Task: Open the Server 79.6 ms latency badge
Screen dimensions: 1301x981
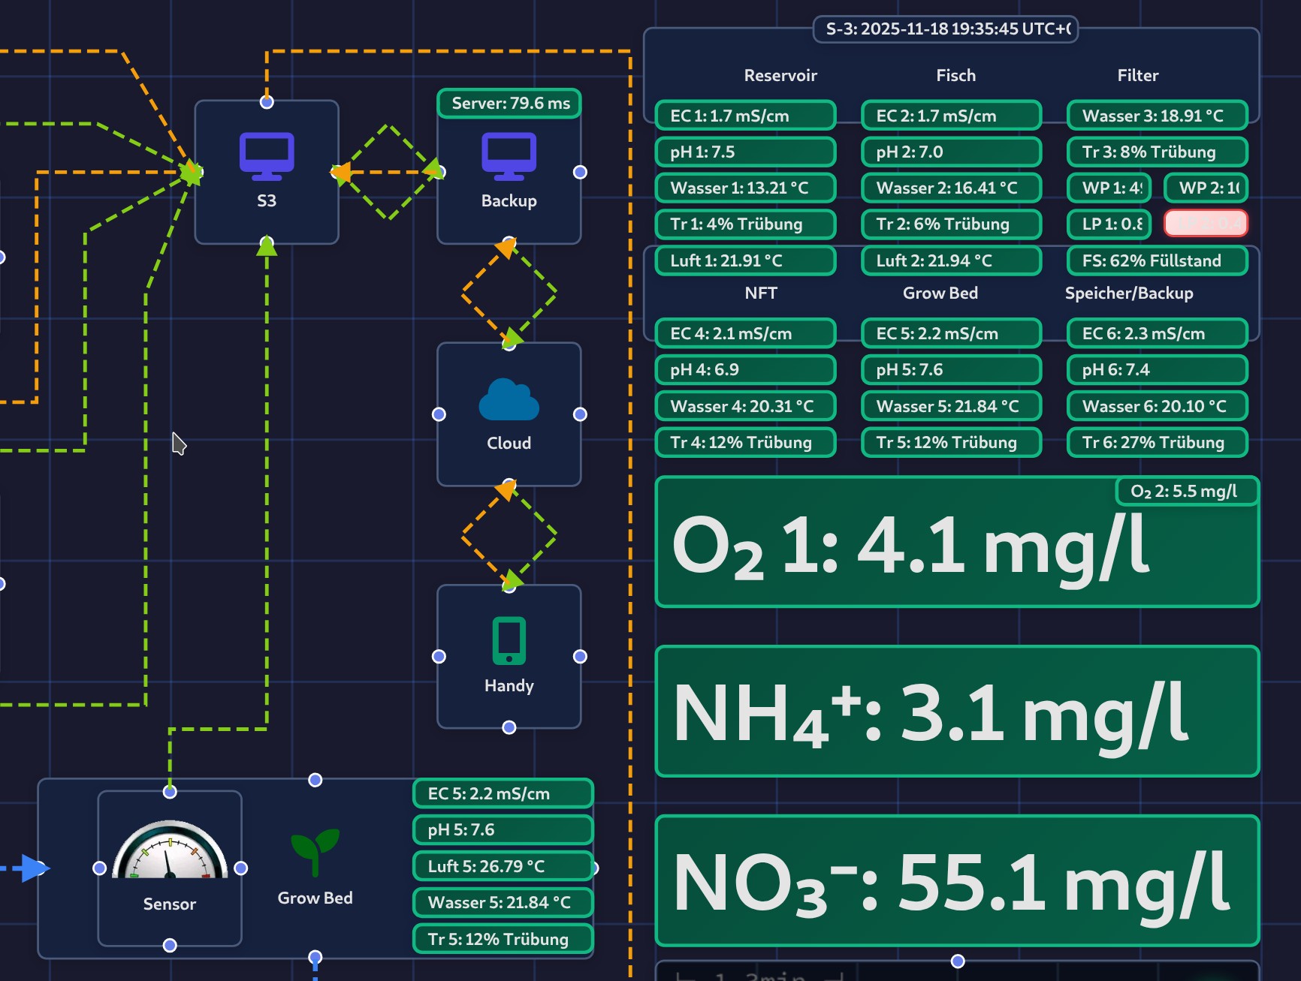Action: (x=510, y=104)
